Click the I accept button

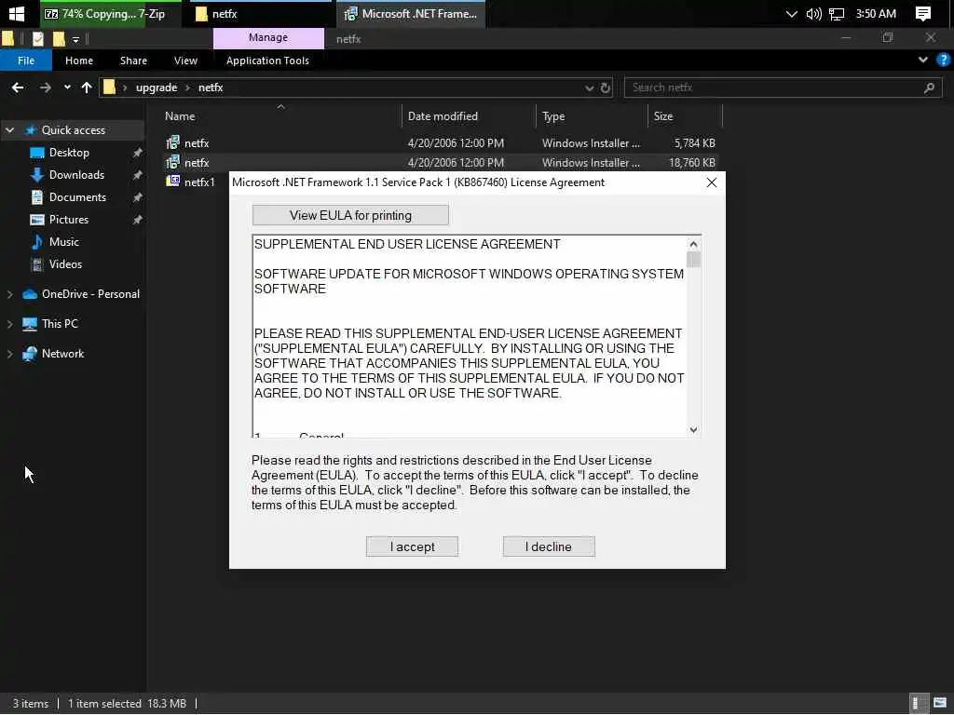pos(412,546)
